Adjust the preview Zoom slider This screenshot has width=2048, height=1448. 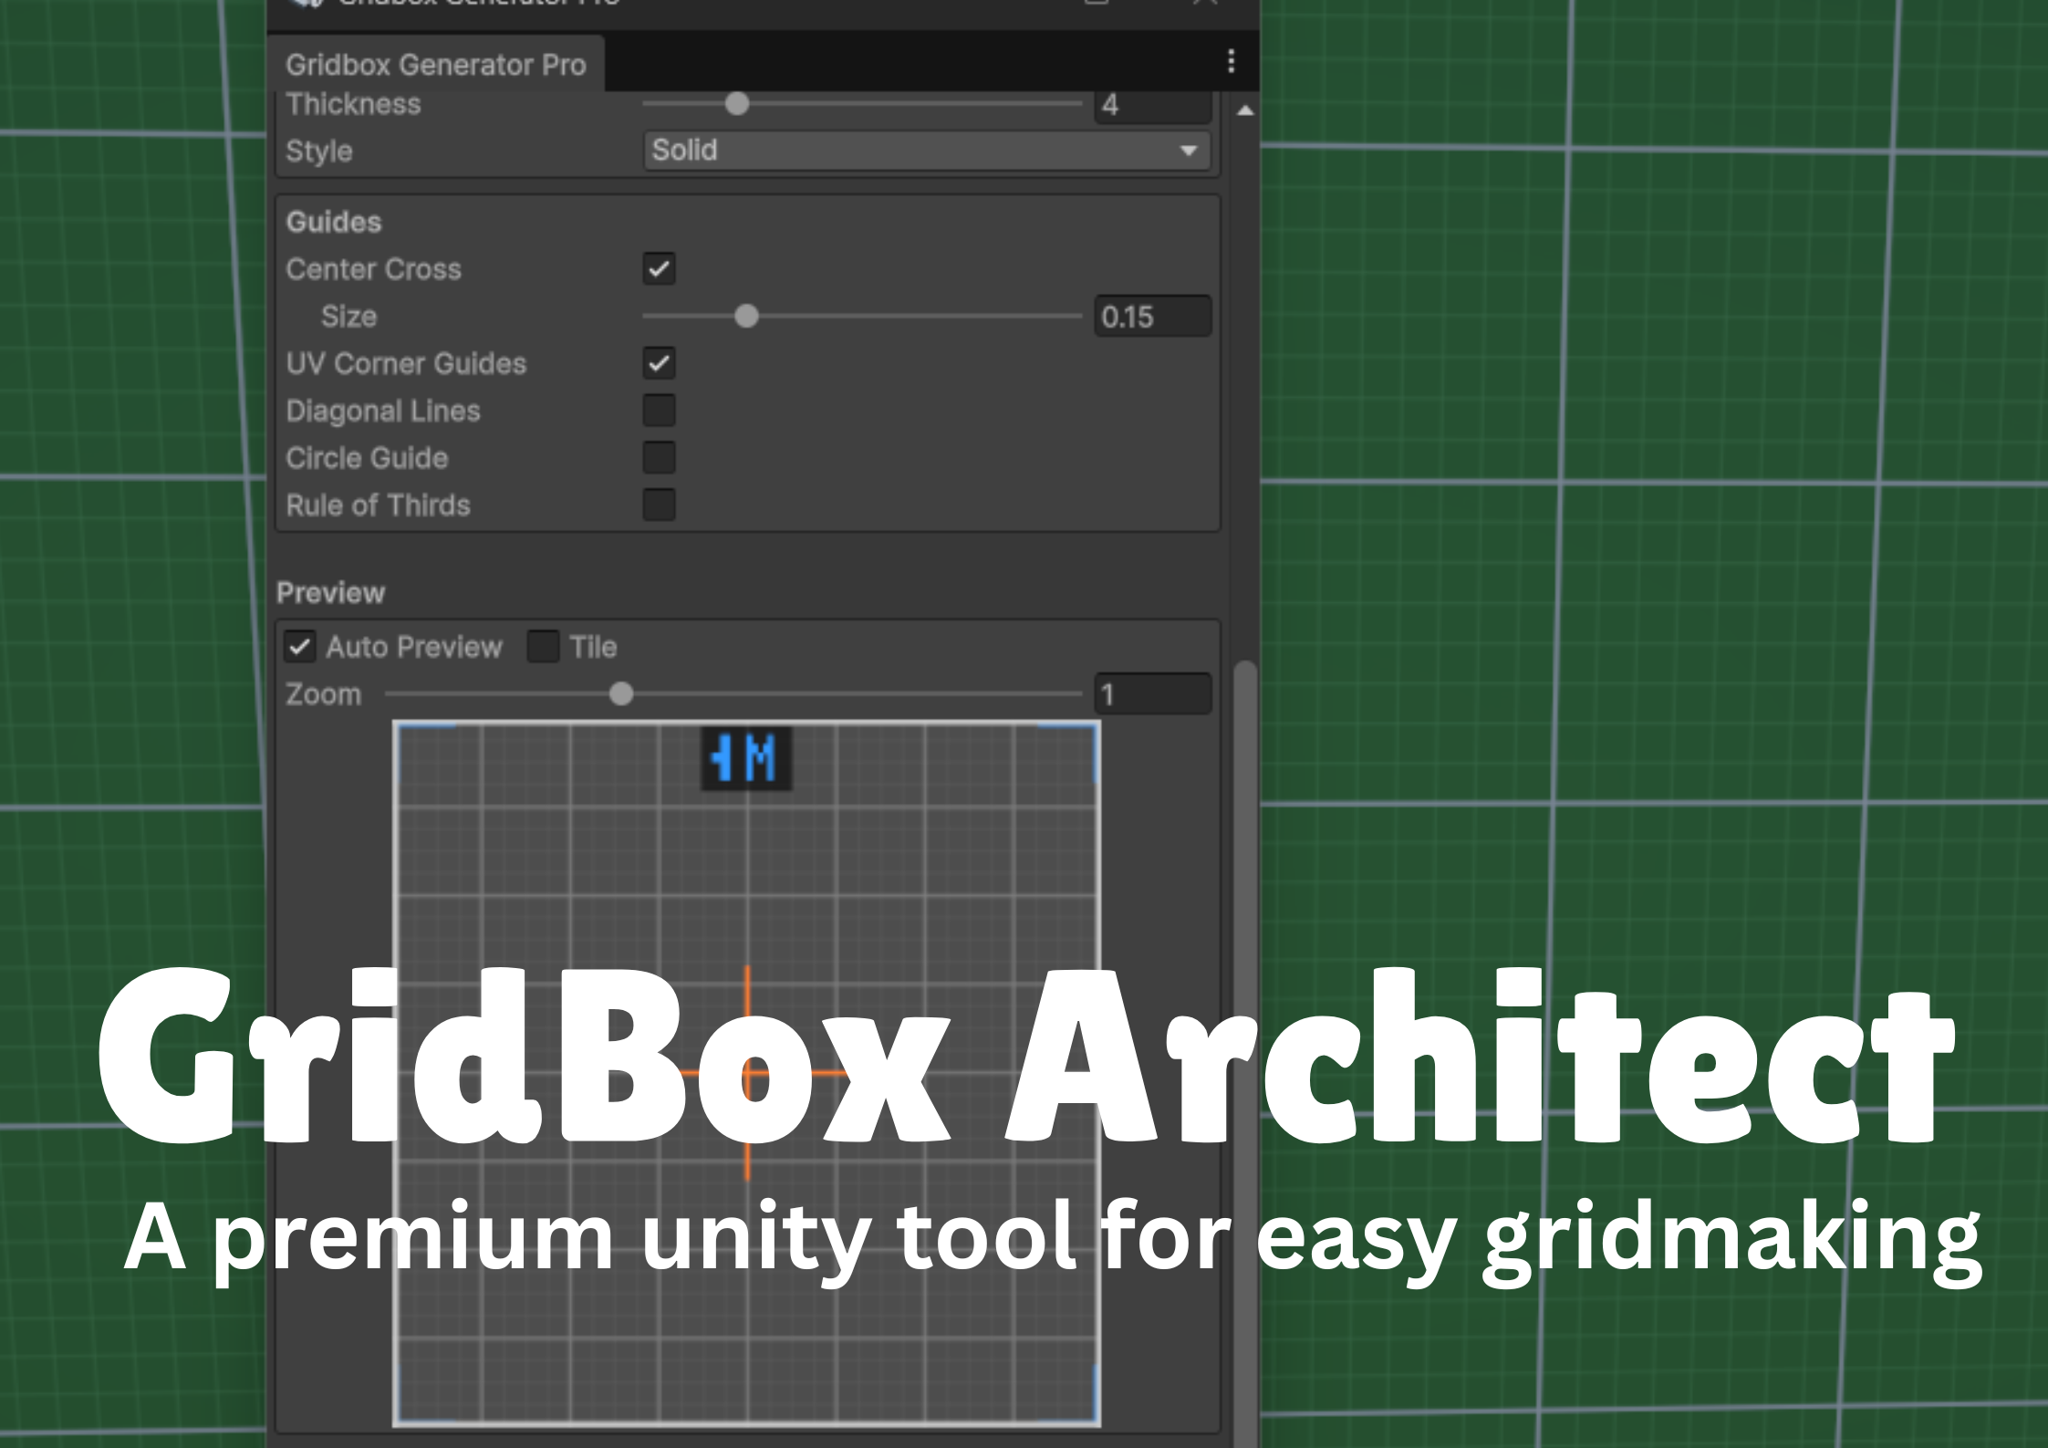(x=621, y=694)
